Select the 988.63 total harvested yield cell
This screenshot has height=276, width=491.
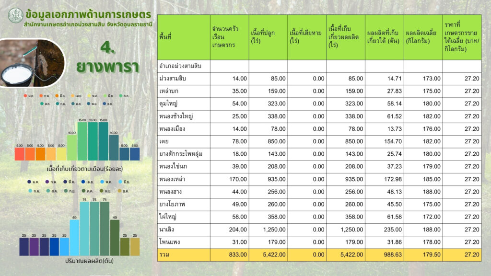coord(384,255)
